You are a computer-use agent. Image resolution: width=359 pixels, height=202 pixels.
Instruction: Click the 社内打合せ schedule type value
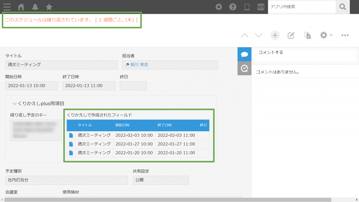click(x=67, y=180)
